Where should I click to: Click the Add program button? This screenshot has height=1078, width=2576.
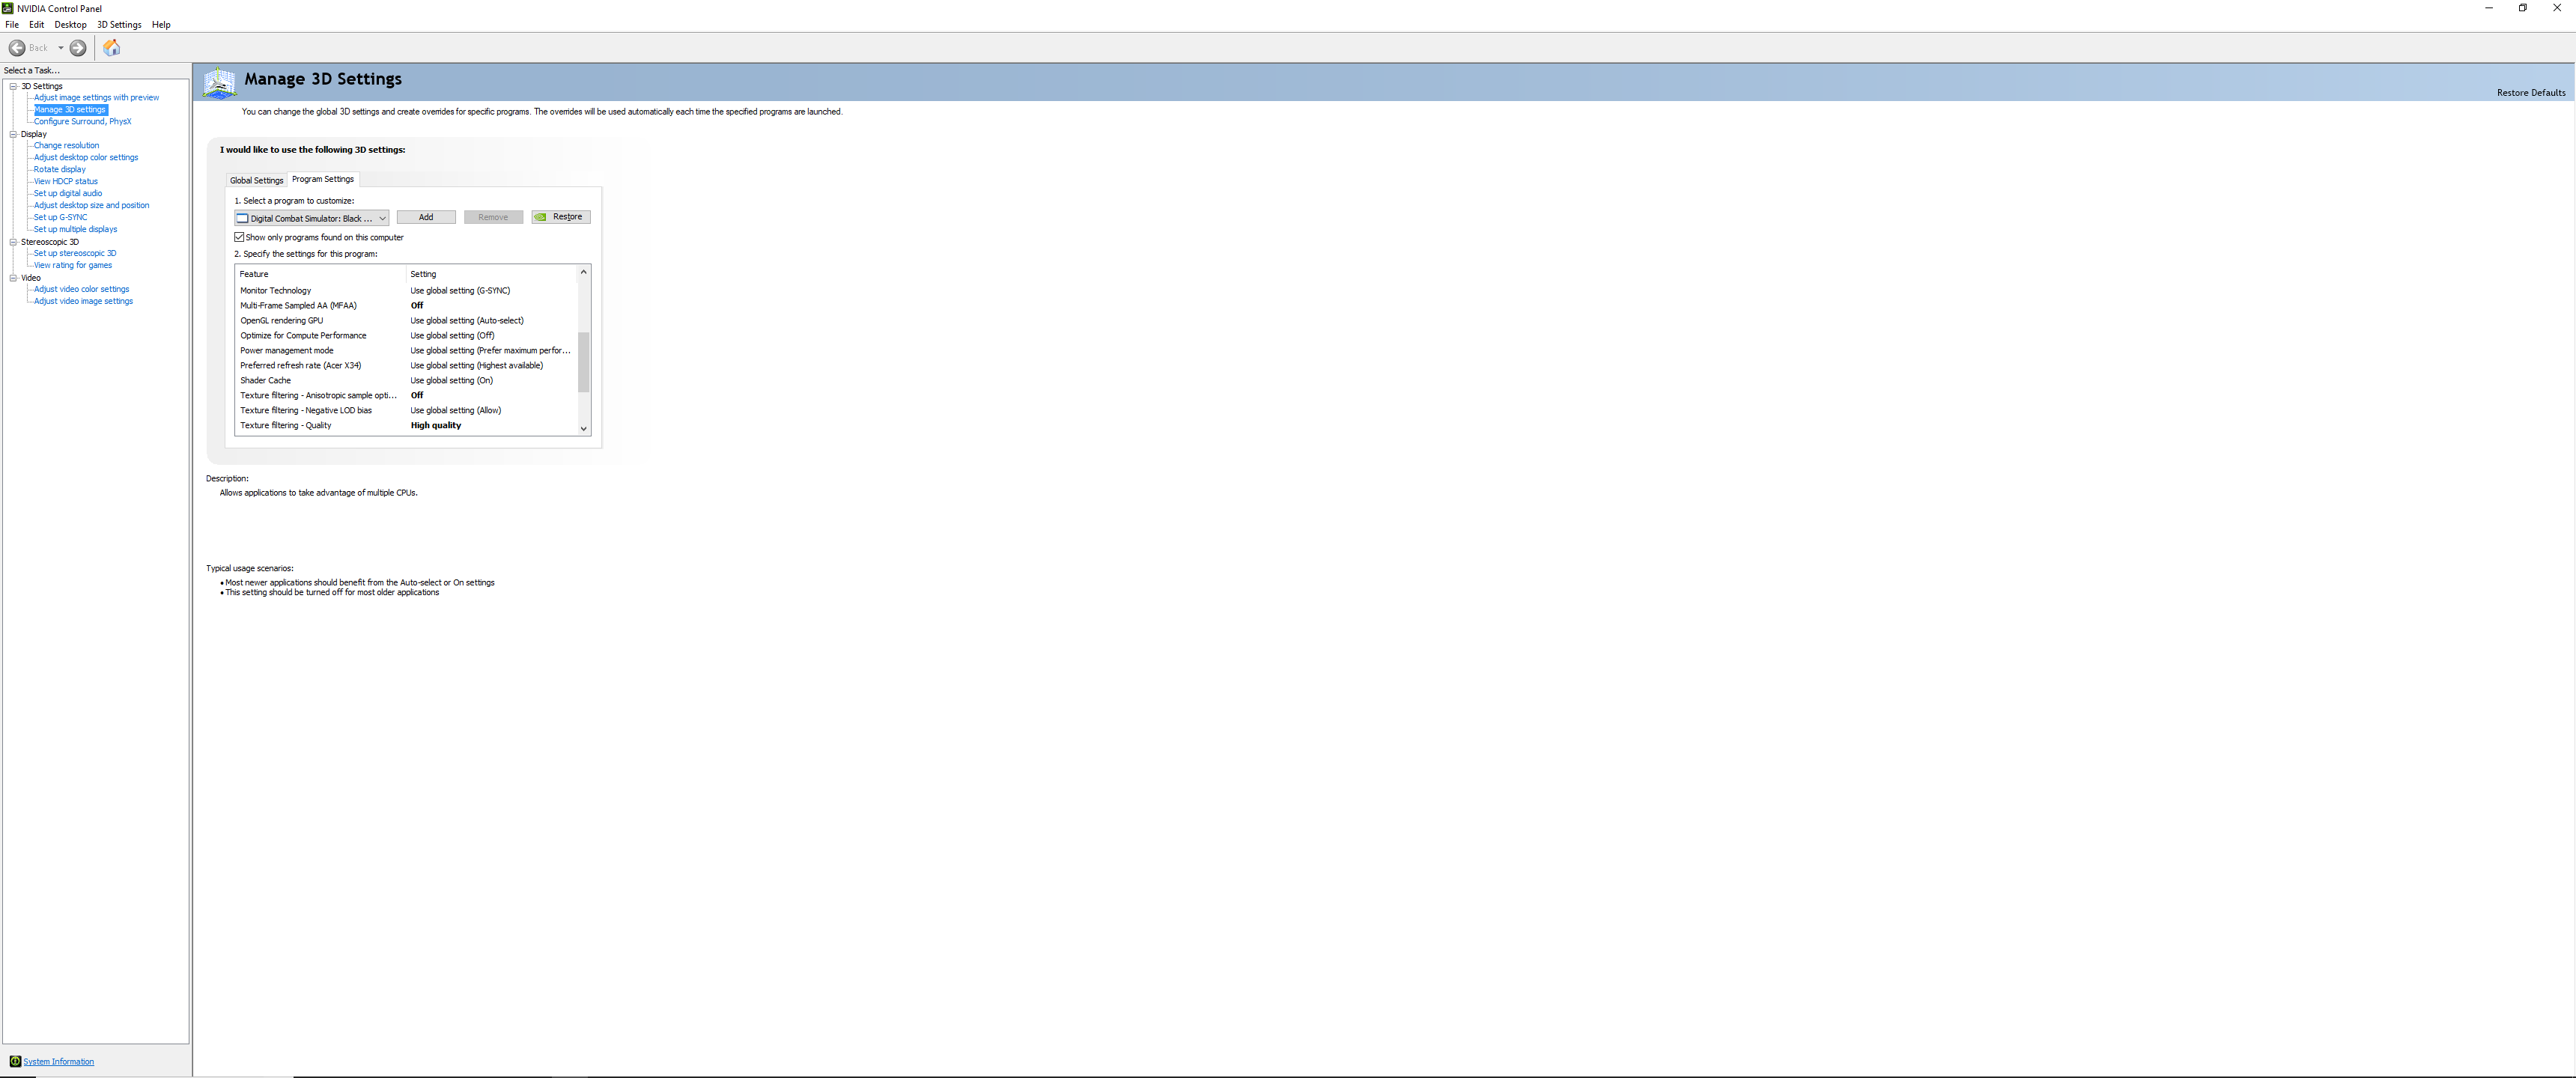click(x=426, y=217)
